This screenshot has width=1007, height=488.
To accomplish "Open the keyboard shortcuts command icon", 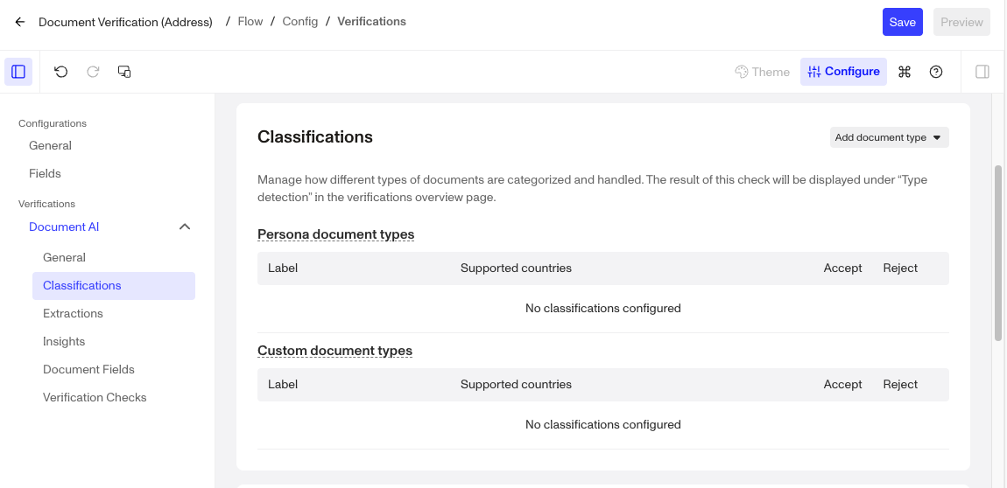I will click(x=905, y=72).
